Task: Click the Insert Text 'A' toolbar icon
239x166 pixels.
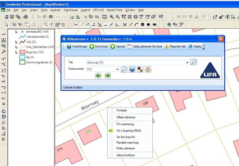Action: click(100, 25)
